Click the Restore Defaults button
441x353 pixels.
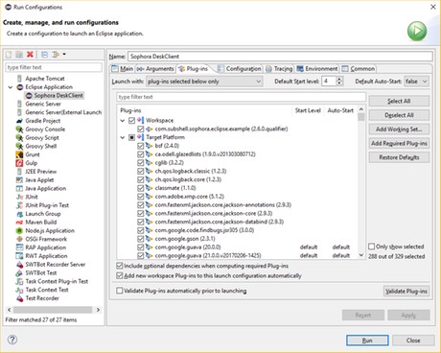tap(399, 157)
